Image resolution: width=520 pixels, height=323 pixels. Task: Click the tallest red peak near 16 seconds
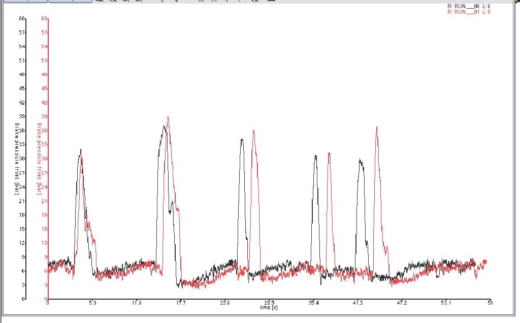point(168,117)
